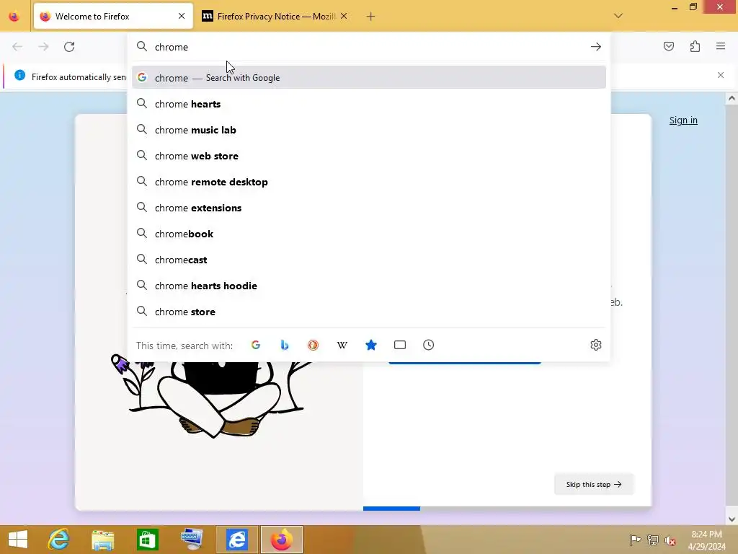Click Skip this step button
738x554 pixels.
pyautogui.click(x=594, y=484)
